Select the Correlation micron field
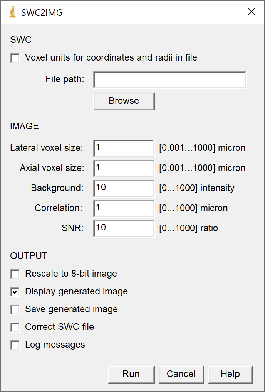This screenshot has height=392, width=265. coord(123,208)
